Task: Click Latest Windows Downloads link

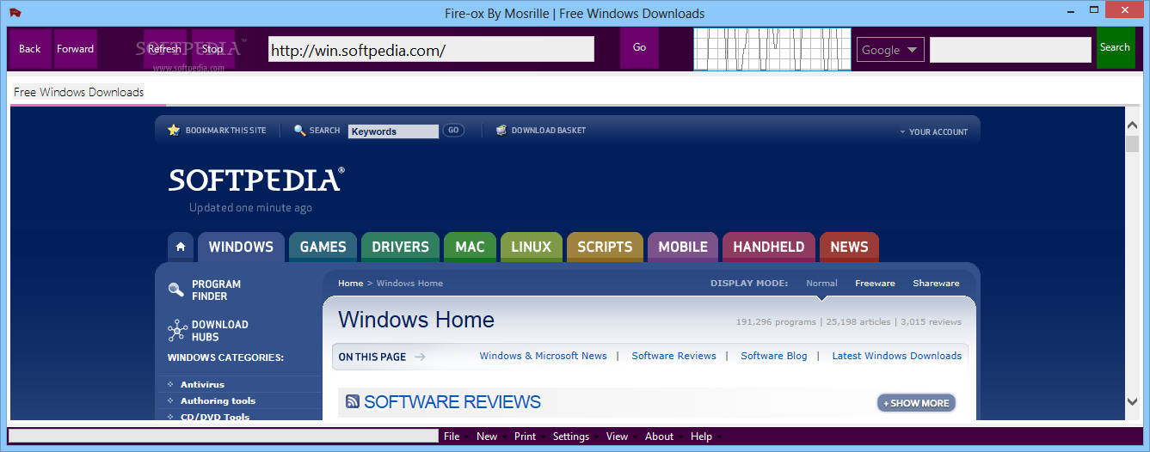Action: 896,356
